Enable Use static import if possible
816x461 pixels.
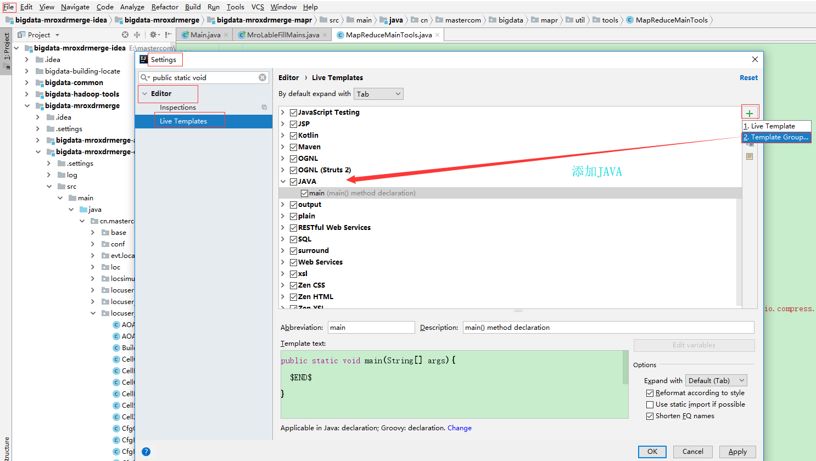click(x=650, y=404)
